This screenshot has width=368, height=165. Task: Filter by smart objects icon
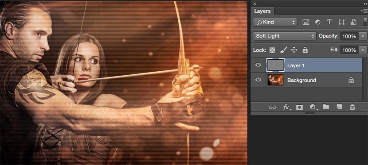click(353, 22)
